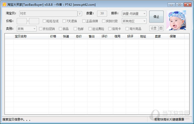Screen dimensions: 194x124
Task: Sort by 地址 column header
Action: (146, 36)
